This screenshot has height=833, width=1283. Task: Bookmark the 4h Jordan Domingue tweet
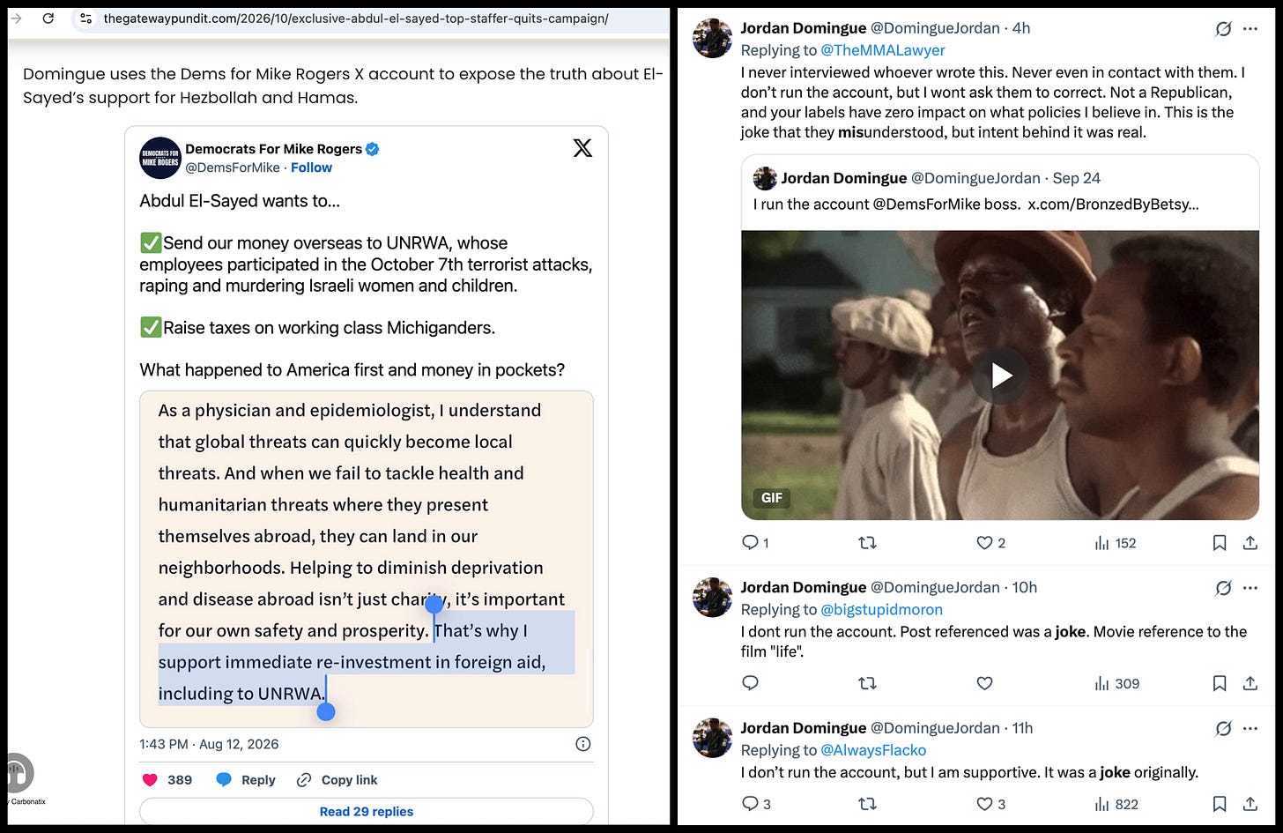[1220, 543]
